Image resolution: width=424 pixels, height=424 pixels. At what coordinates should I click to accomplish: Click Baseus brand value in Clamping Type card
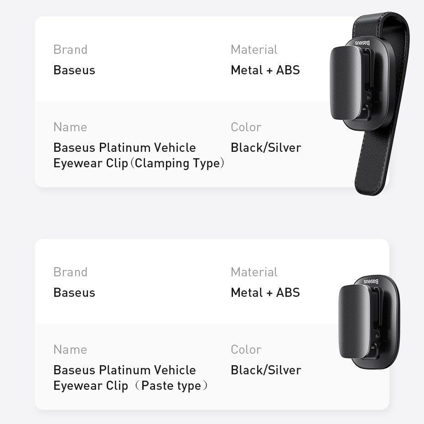pyautogui.click(x=74, y=70)
